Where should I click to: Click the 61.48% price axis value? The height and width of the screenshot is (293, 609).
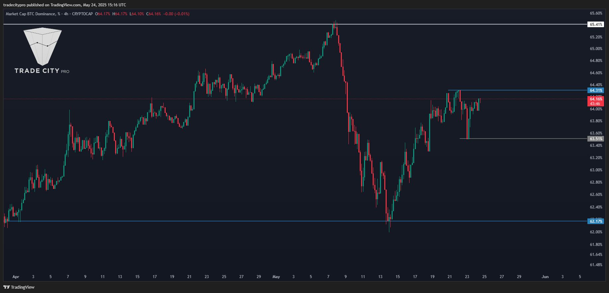tap(596, 264)
